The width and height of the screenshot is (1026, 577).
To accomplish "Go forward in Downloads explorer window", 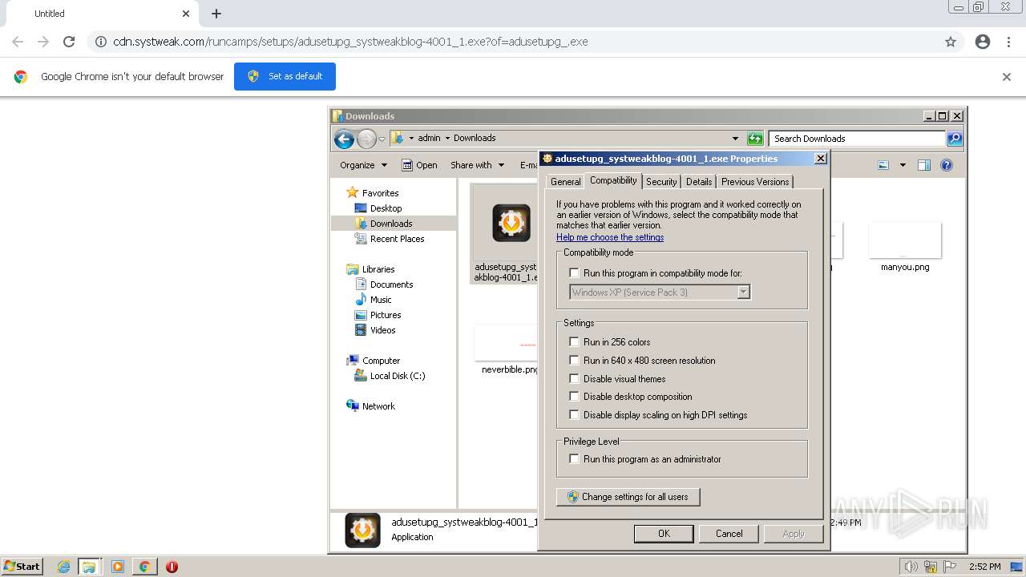I will click(x=366, y=139).
